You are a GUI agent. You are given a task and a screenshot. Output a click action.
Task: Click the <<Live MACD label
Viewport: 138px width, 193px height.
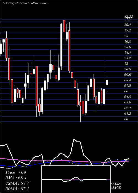point(116,186)
